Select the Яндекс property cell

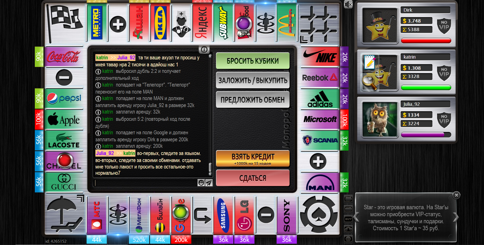click(202, 23)
